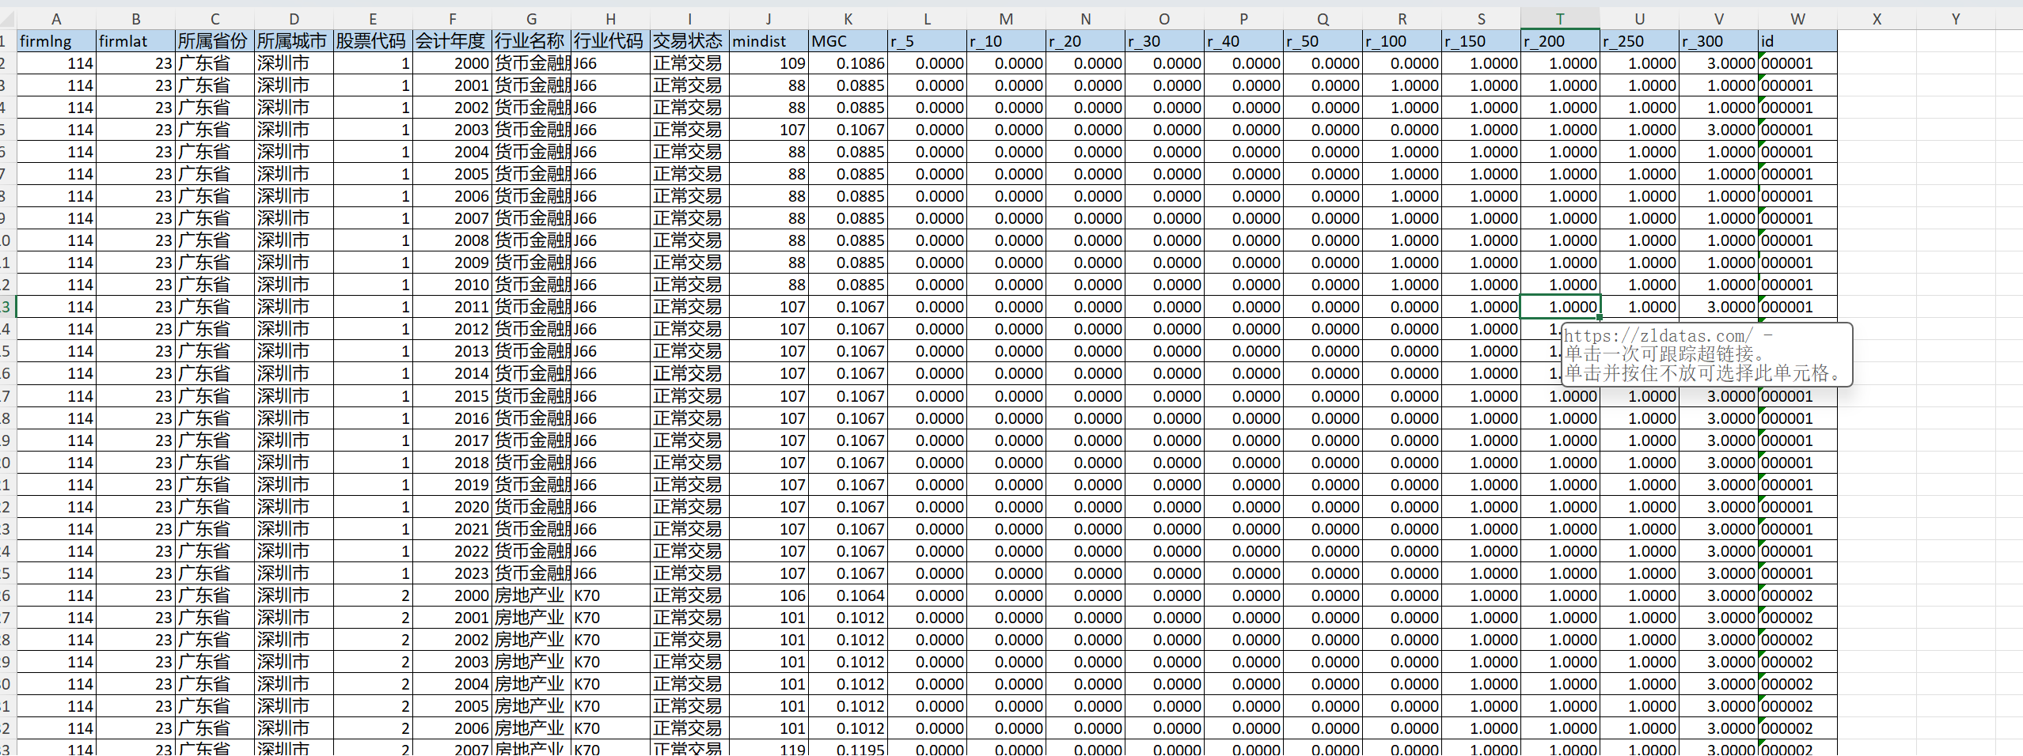2023x756 pixels.
Task: Click the mindist header cell
Action: point(769,41)
